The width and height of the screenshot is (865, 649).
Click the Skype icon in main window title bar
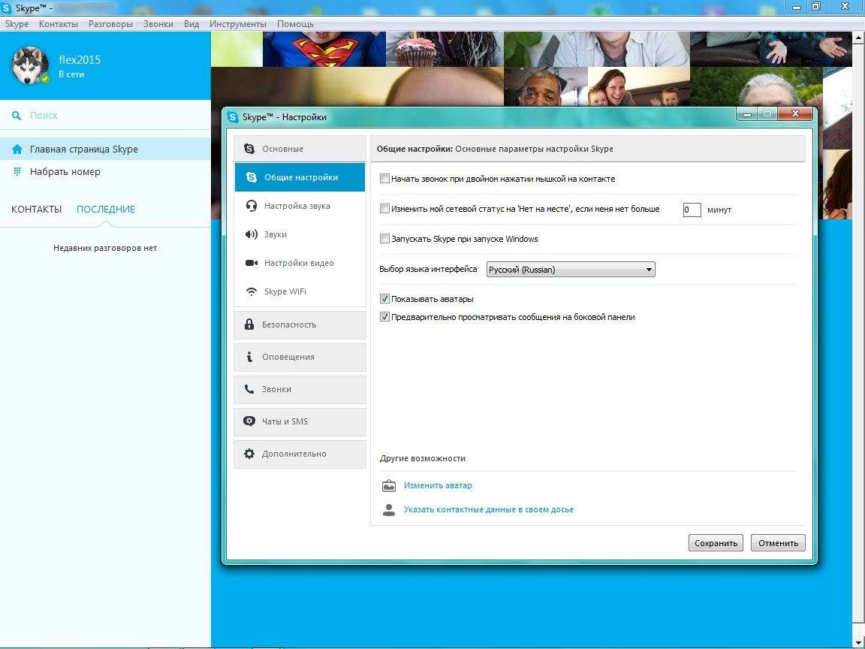click(8, 8)
